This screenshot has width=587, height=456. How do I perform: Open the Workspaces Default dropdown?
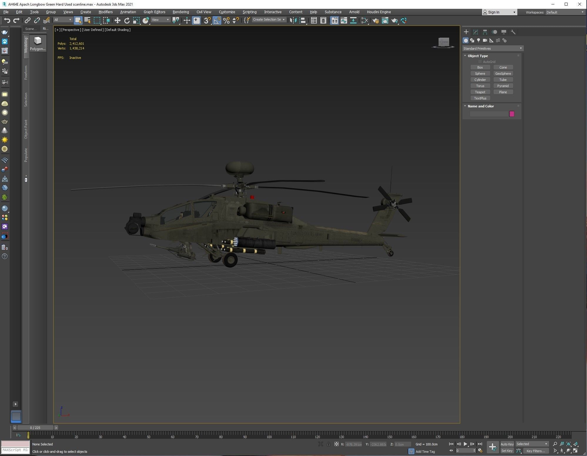point(565,12)
